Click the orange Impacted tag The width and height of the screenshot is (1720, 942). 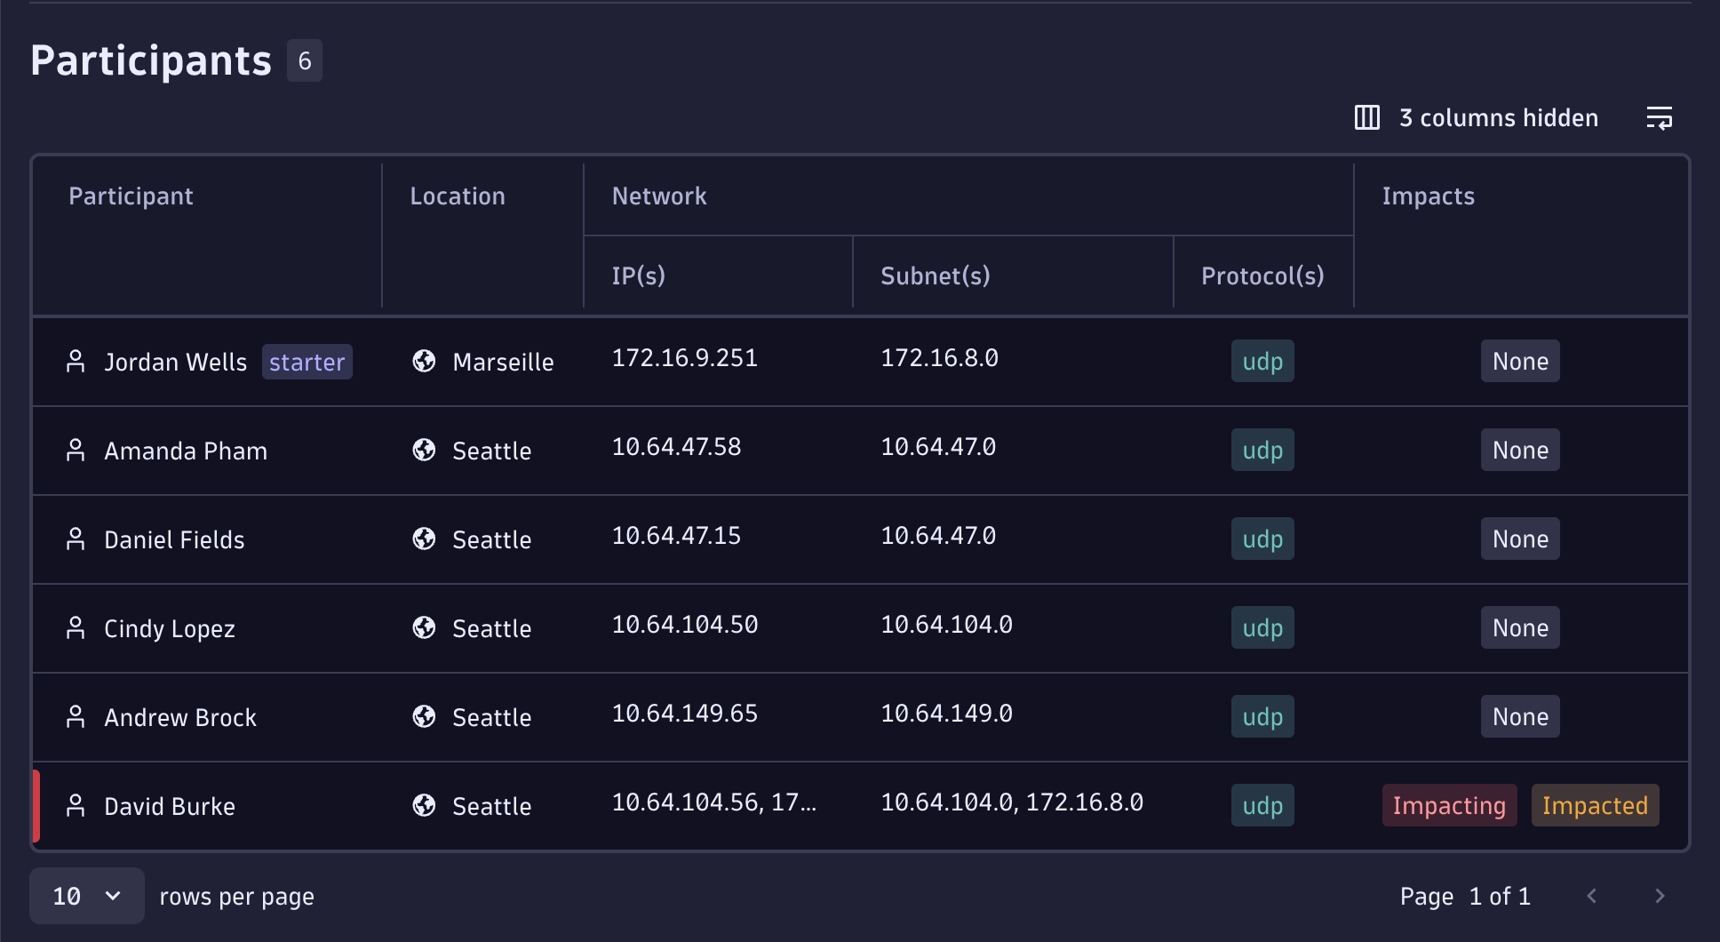click(x=1594, y=806)
